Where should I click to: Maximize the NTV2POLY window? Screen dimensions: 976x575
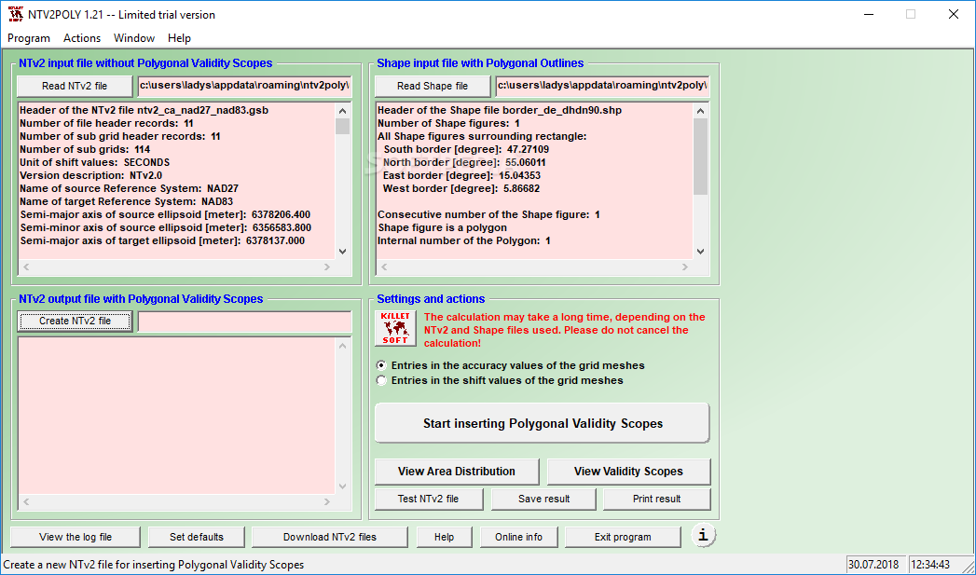(x=911, y=14)
